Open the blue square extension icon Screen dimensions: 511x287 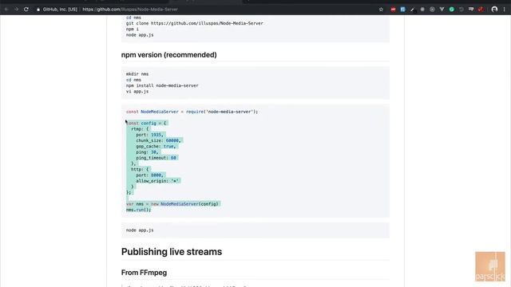pyautogui.click(x=402, y=10)
